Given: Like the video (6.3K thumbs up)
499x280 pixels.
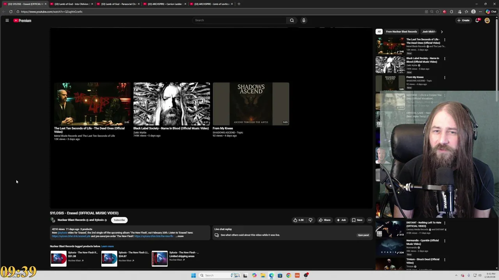Looking at the screenshot, I should pyautogui.click(x=299, y=220).
